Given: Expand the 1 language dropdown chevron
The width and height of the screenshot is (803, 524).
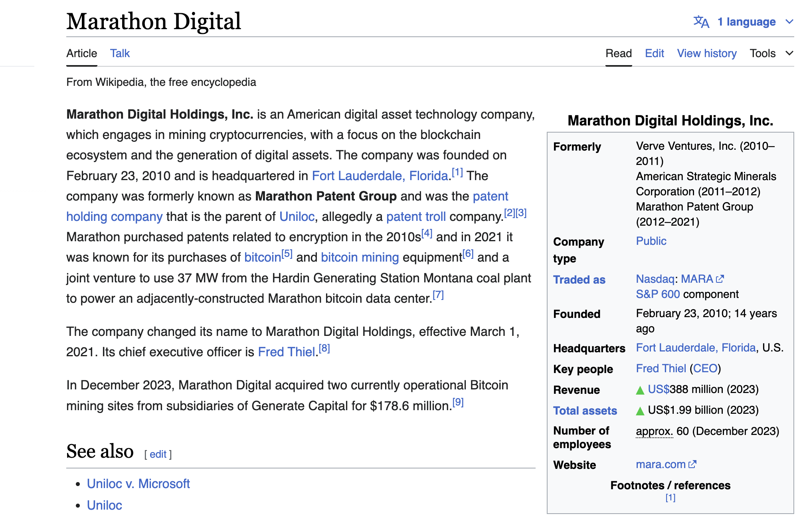Looking at the screenshot, I should tap(789, 22).
